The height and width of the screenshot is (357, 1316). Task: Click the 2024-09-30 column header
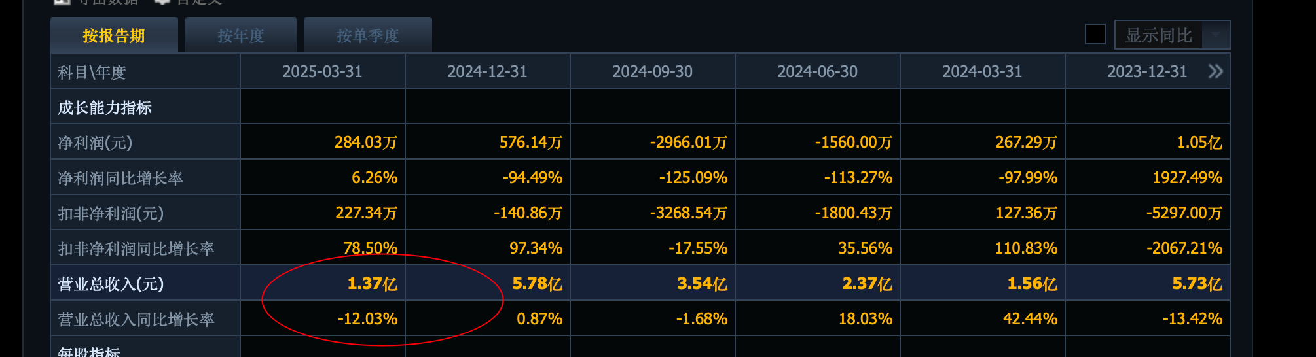pos(652,72)
